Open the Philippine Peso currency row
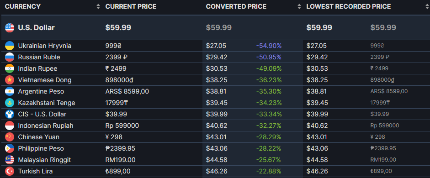Screen dimensions: 430x178 215,148
